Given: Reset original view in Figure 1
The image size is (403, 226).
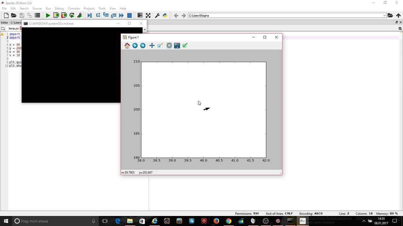Looking at the screenshot, I should coord(127,46).
